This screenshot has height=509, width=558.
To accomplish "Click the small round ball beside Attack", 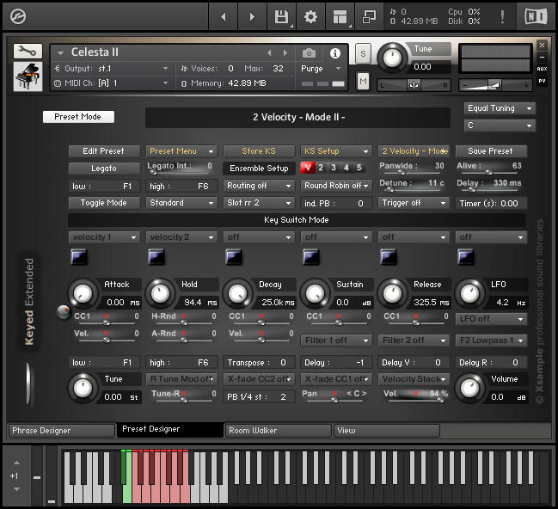I will tap(64, 312).
